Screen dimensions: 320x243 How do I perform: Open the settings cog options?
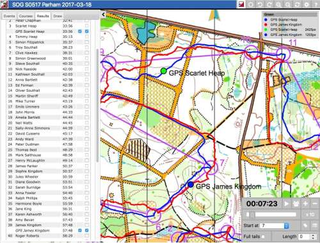(307, 4)
